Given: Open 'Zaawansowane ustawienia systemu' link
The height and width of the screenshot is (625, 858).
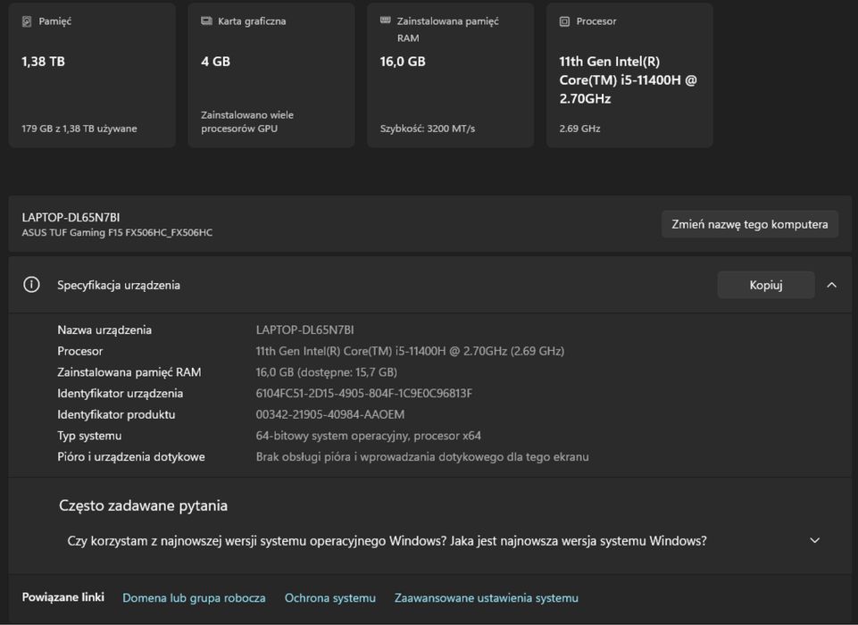Looking at the screenshot, I should pyautogui.click(x=487, y=598).
